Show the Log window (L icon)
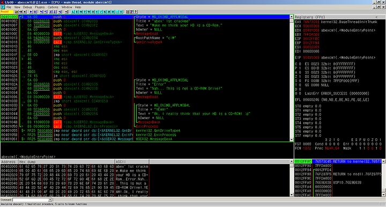 coord(73,12)
